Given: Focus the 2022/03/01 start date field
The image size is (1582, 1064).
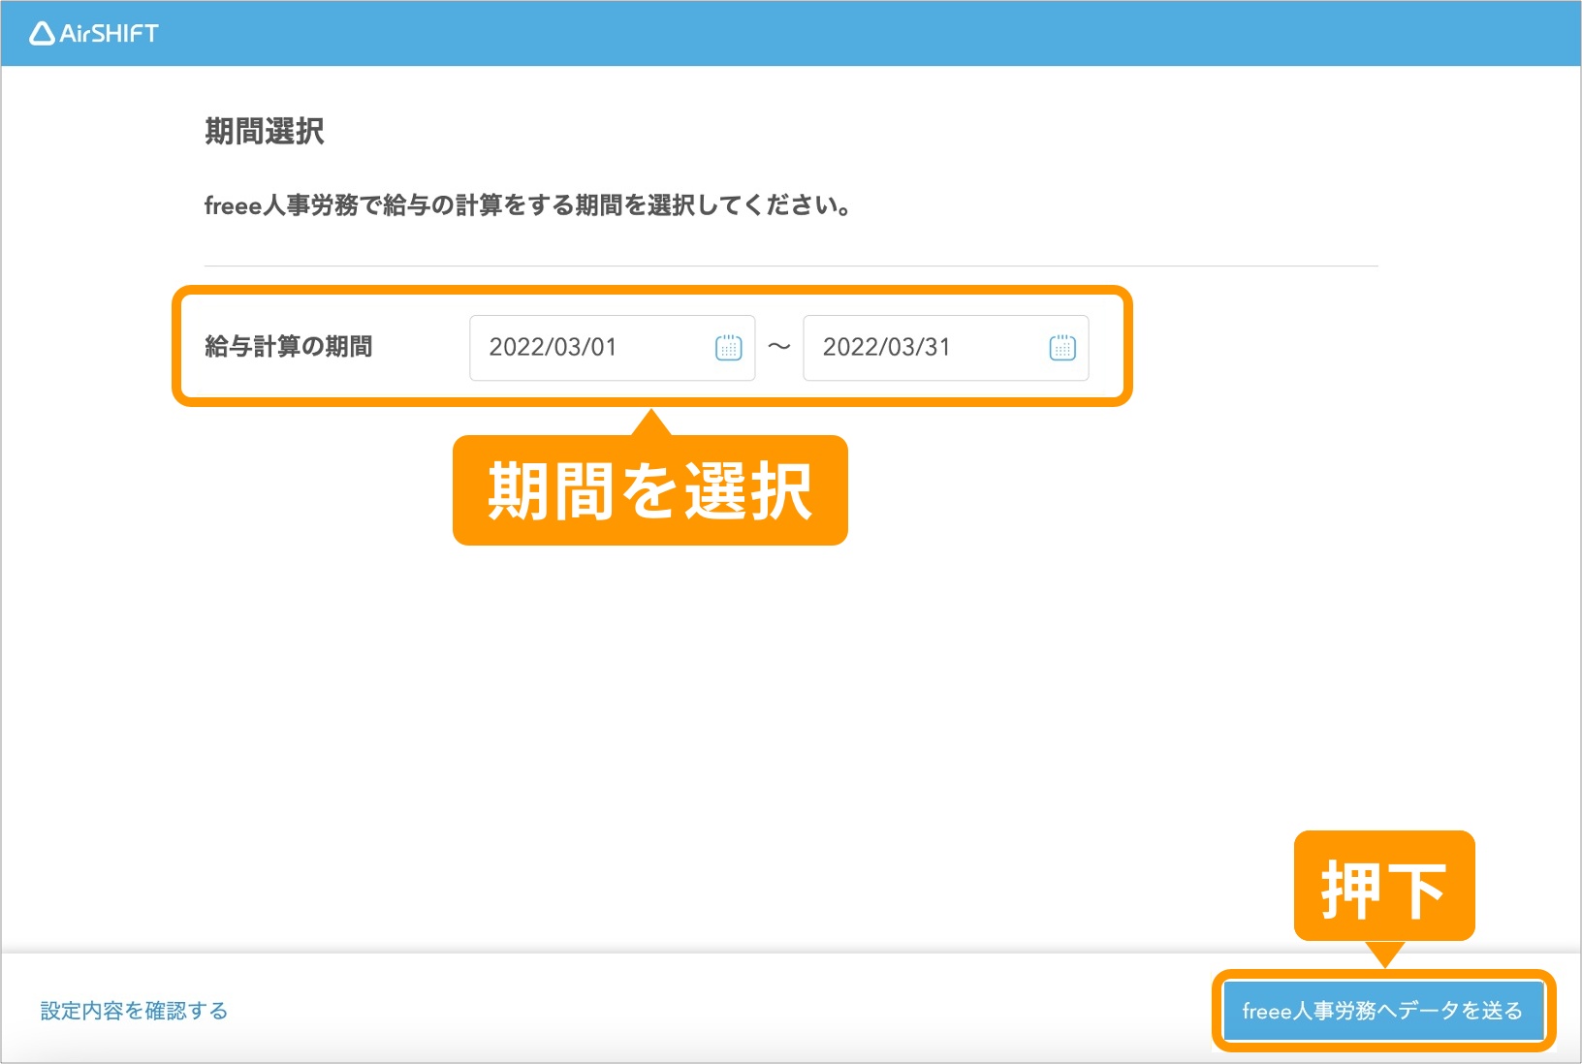Looking at the screenshot, I should [591, 348].
